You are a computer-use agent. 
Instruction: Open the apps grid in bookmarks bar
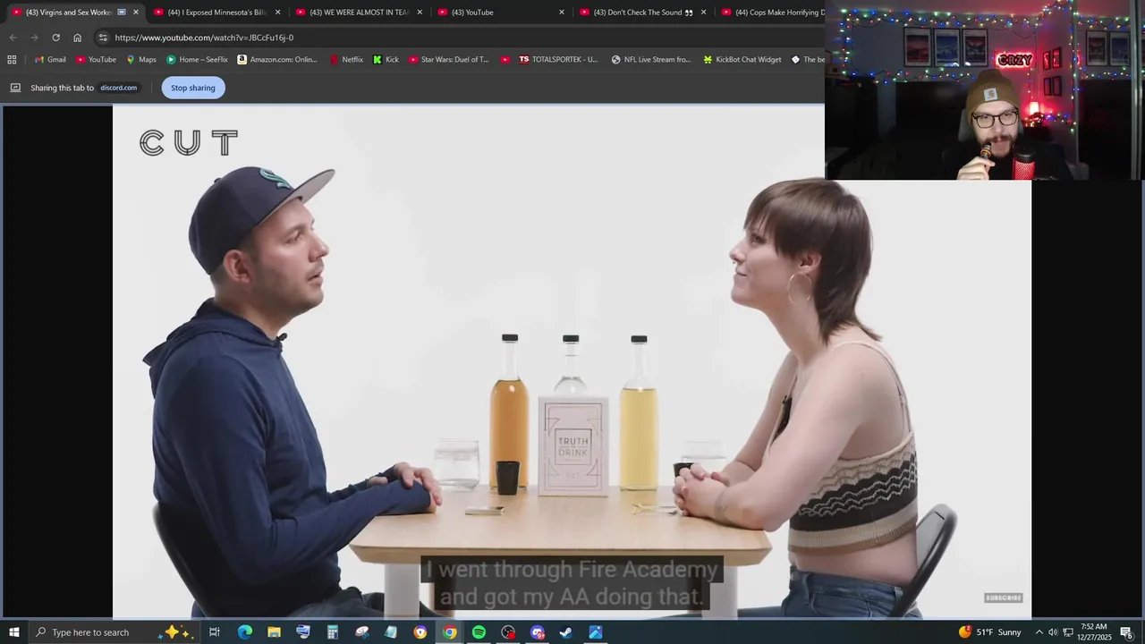pos(12,60)
